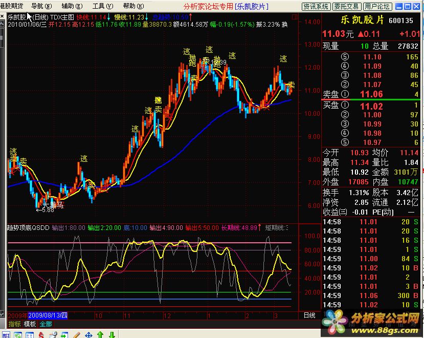The image size is (424, 338).
Task: Click the highlighted date 2009/08/13/四
Action: [x=48, y=315]
